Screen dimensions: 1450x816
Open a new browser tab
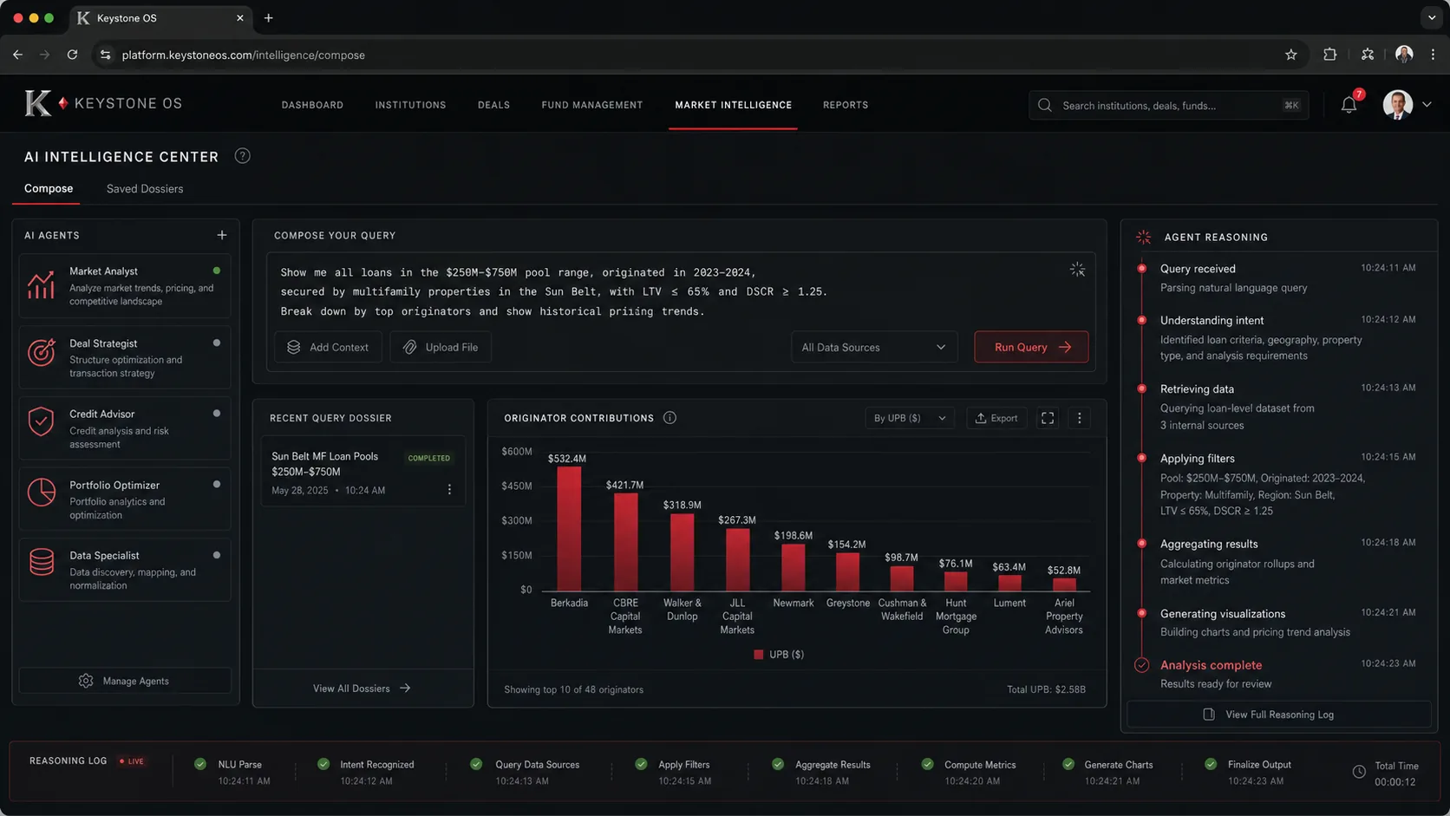[x=268, y=18]
